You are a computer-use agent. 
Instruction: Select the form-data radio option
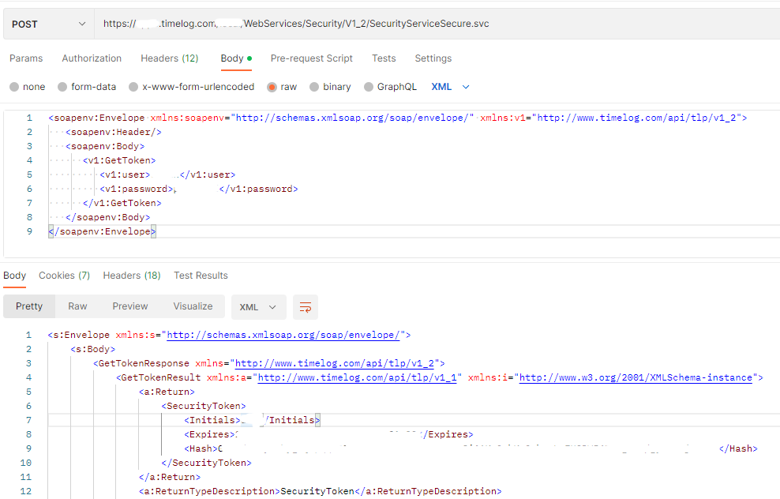62,87
